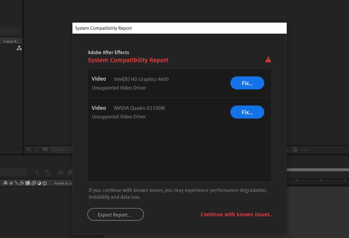Click the gray work area bar in timeline
This screenshot has height=238, width=349.
tap(318, 170)
